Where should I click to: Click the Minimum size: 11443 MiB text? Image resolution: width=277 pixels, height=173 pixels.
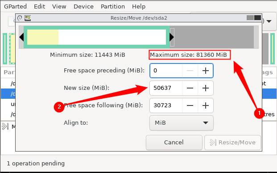pos(87,55)
